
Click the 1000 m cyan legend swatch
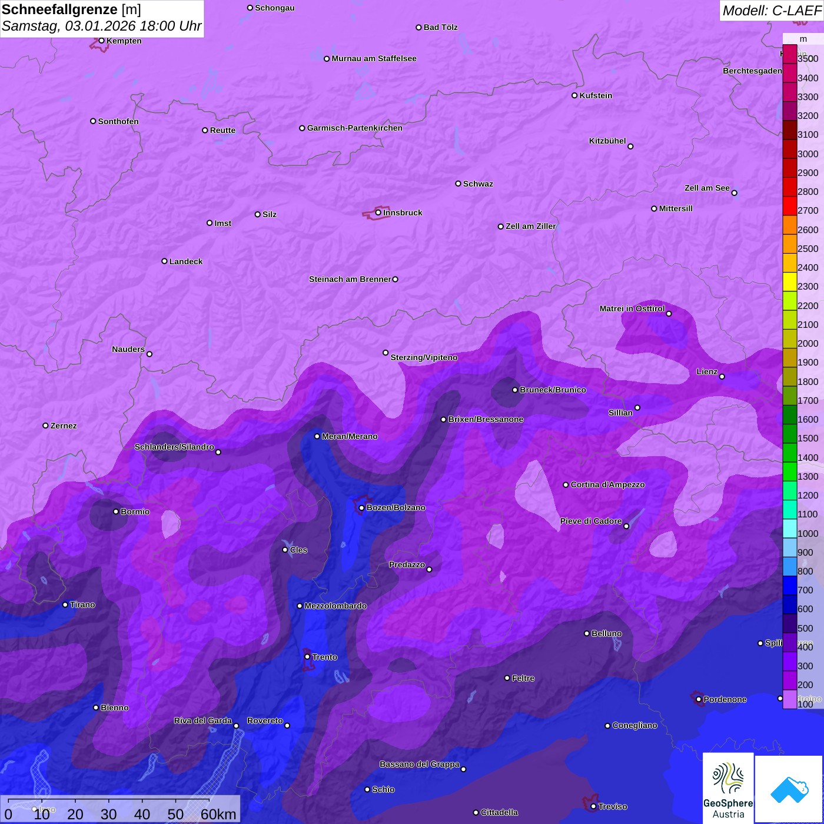[789, 529]
